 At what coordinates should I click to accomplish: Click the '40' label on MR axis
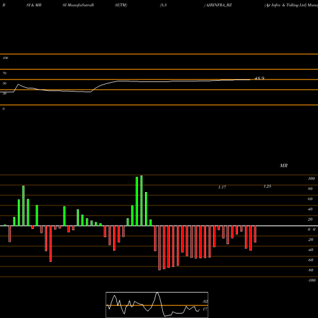coord(310,209)
